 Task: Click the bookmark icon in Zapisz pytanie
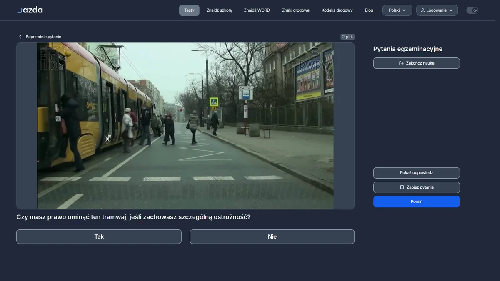pyautogui.click(x=402, y=187)
